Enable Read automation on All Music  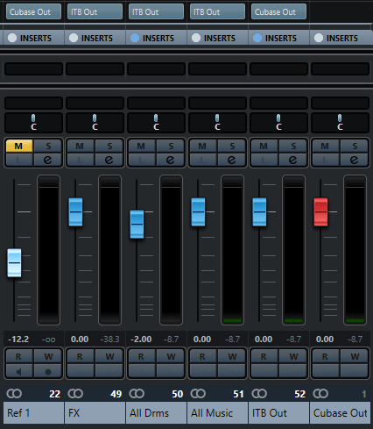203,356
